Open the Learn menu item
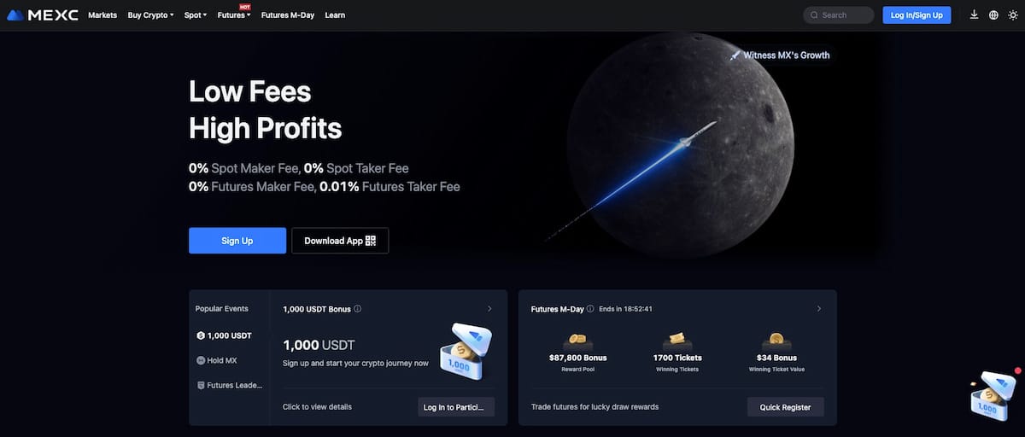1025x437 pixels. pyautogui.click(x=335, y=15)
